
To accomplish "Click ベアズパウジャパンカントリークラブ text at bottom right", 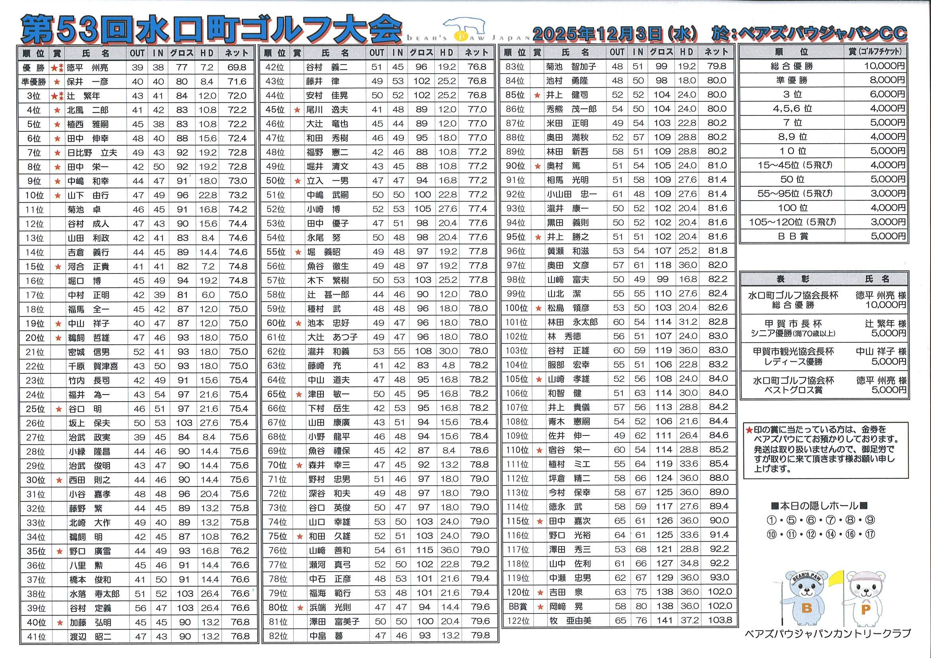I will (x=827, y=633).
